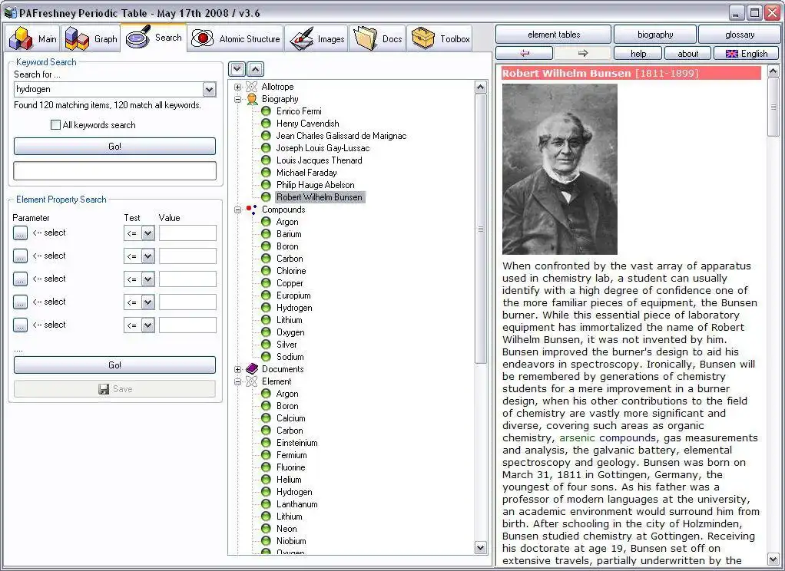Click the Compounds category molecule icon

tap(251, 210)
